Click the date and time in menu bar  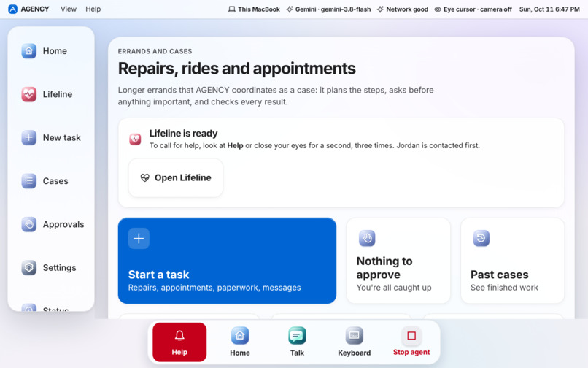(549, 9)
